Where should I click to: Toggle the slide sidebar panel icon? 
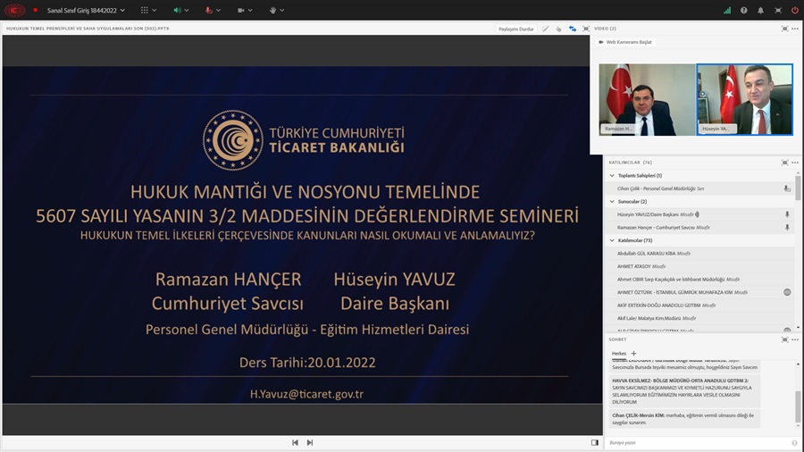(594, 443)
